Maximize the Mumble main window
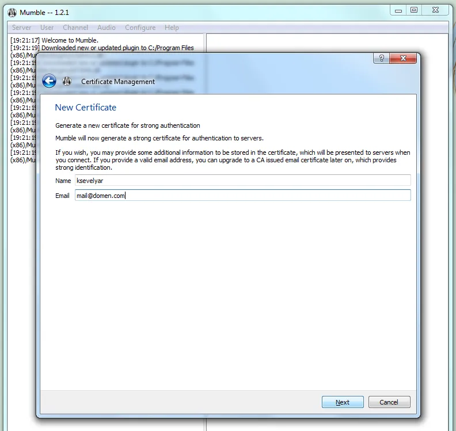 [x=414, y=10]
